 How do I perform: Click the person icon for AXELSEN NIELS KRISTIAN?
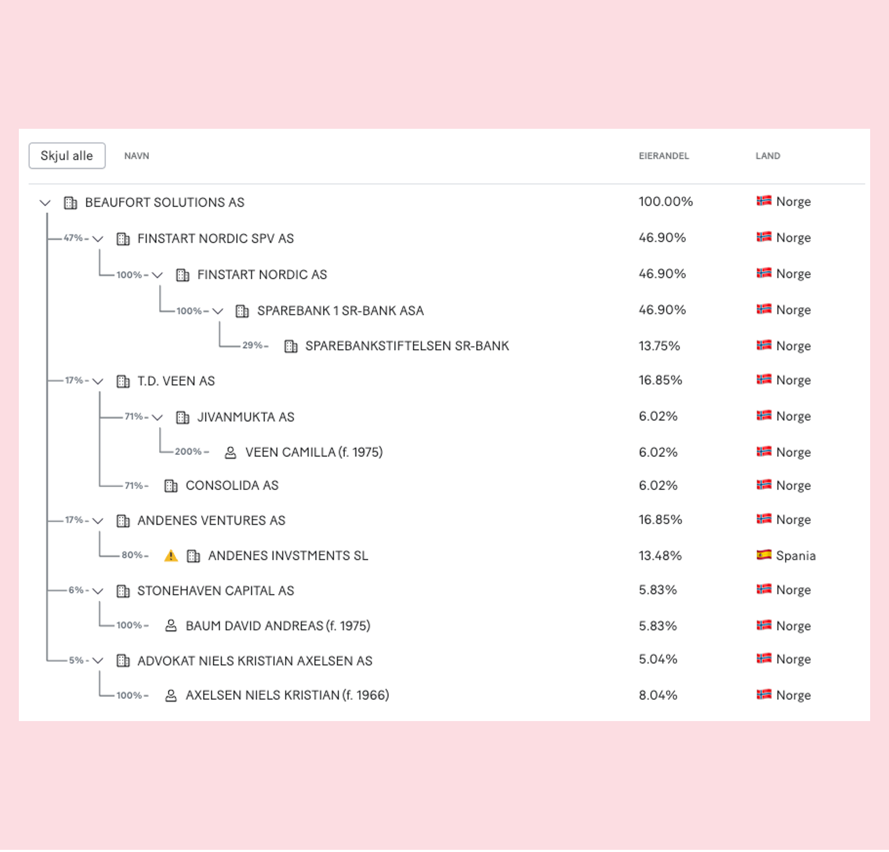171,696
